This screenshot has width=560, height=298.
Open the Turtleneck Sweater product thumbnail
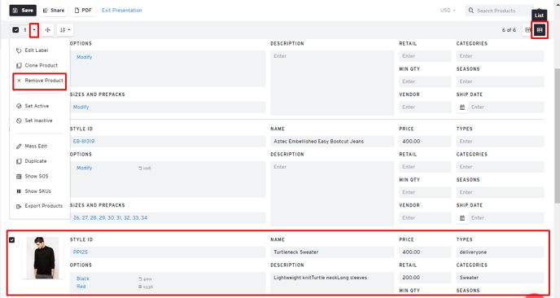43,258
